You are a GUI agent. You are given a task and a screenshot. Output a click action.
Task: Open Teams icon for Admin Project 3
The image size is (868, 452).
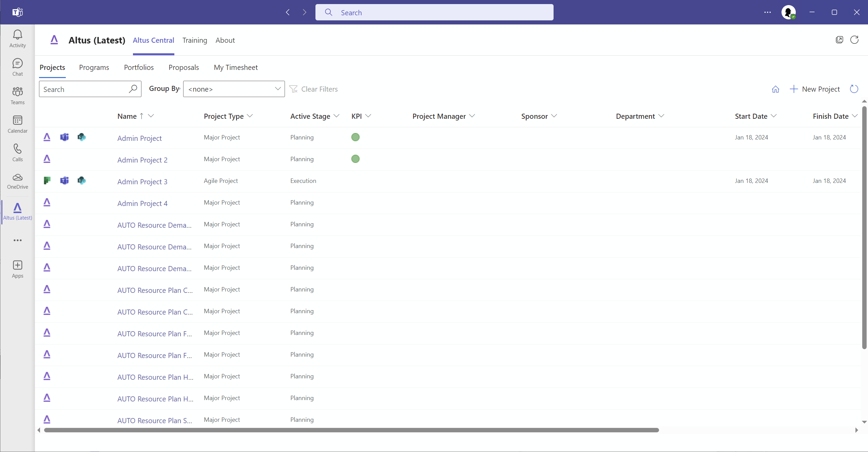point(64,181)
